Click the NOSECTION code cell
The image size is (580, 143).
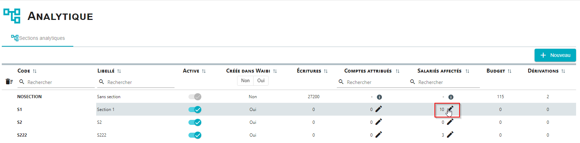click(x=29, y=97)
